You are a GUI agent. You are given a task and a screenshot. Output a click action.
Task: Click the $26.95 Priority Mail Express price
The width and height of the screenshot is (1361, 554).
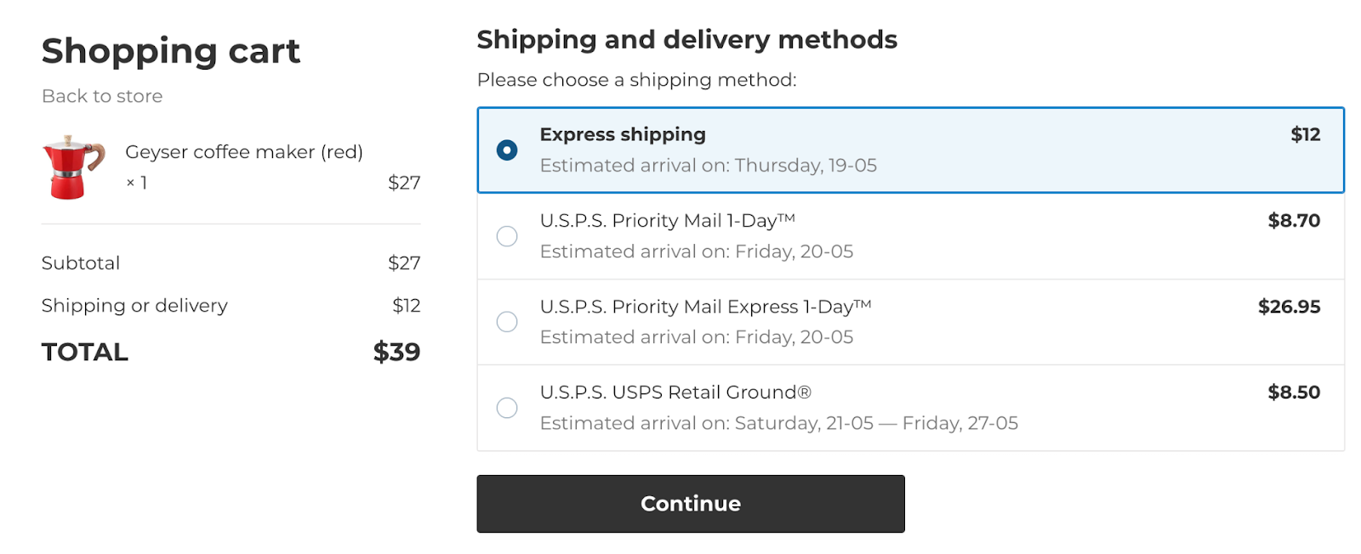[1290, 307]
